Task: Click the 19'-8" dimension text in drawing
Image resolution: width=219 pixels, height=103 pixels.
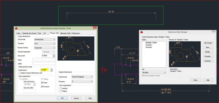Action: tap(111, 12)
